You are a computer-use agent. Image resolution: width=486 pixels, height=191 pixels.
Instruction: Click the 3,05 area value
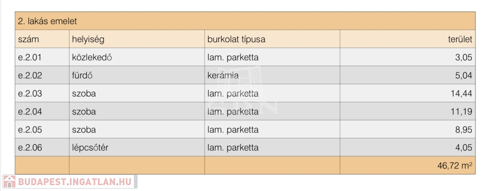[x=463, y=57]
